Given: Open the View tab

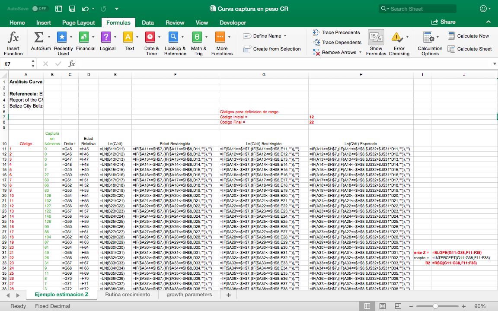Looking at the screenshot, I should pos(202,22).
